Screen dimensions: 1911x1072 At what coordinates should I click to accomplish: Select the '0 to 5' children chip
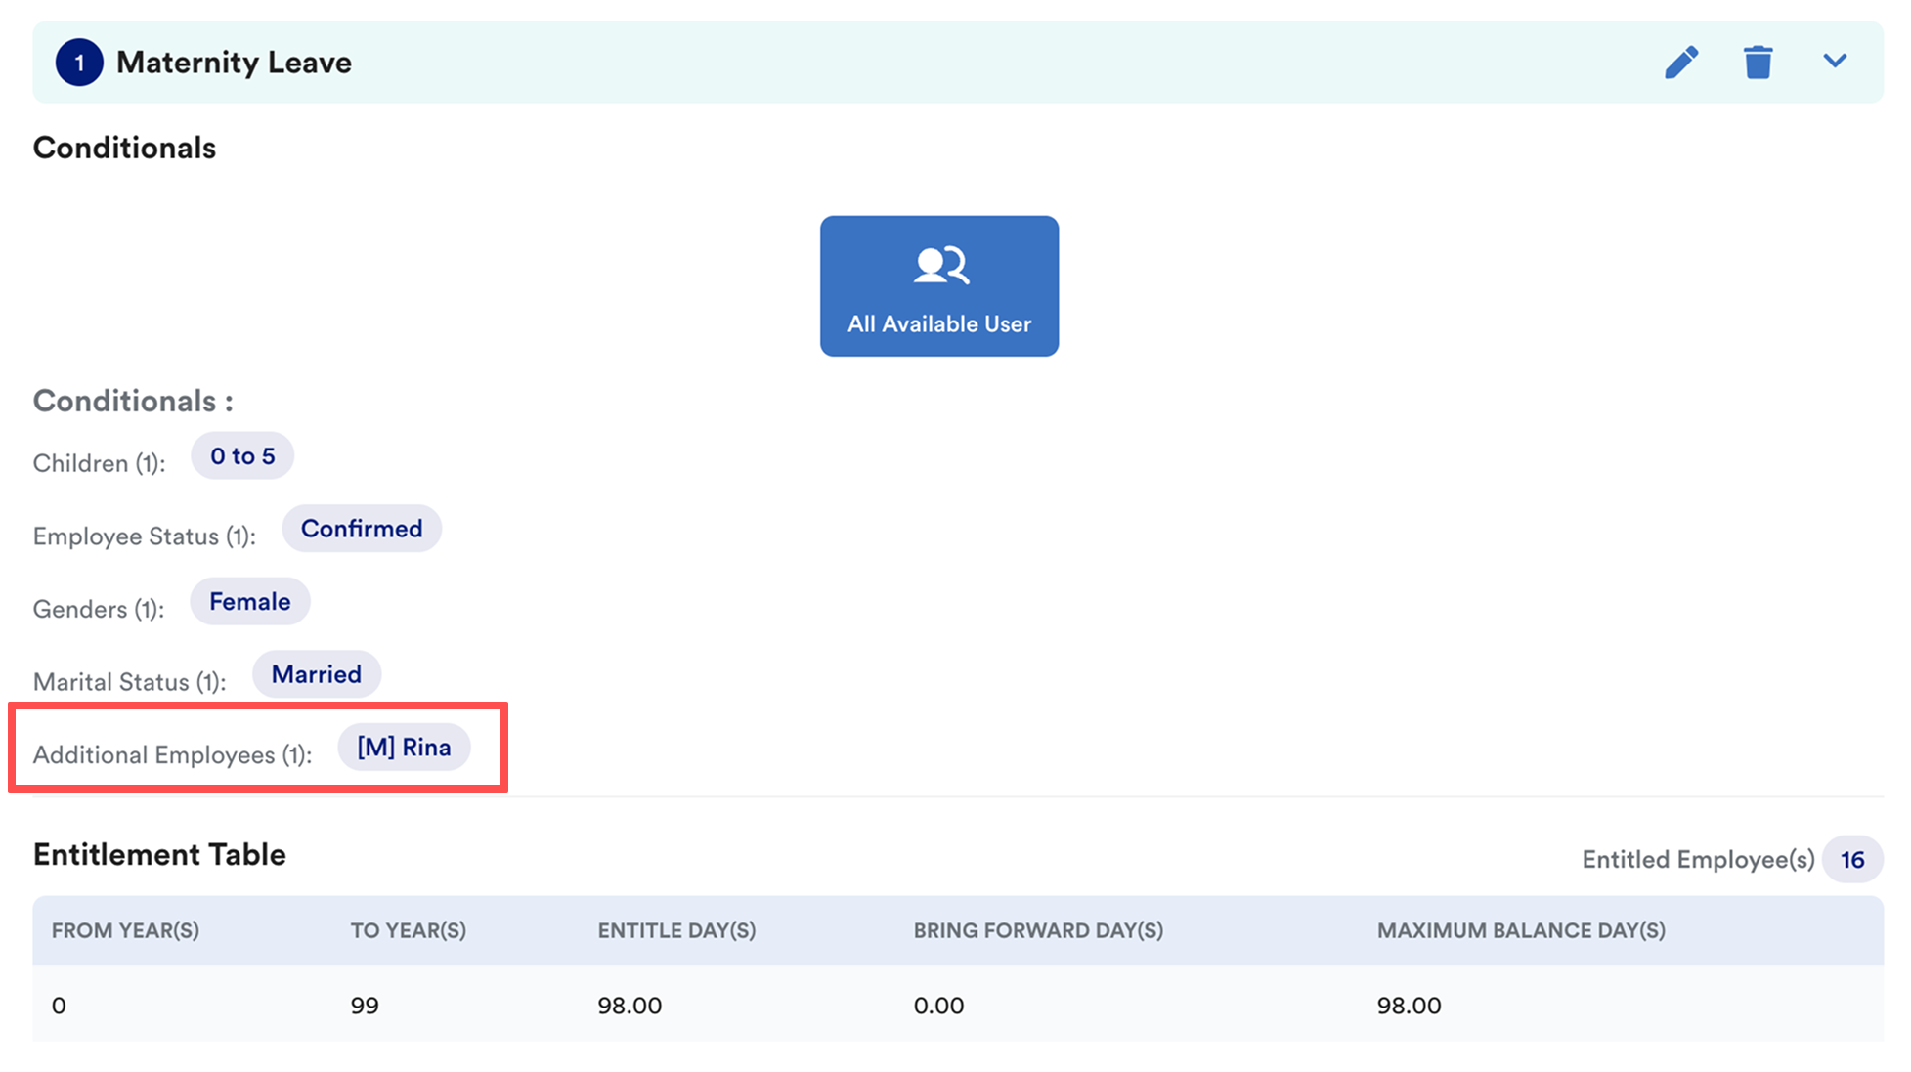coord(242,456)
